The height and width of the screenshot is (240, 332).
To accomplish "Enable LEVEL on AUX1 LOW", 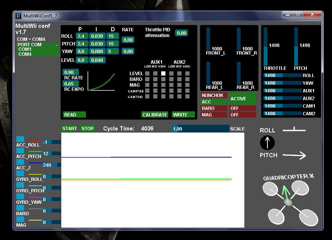I will click(147, 73).
